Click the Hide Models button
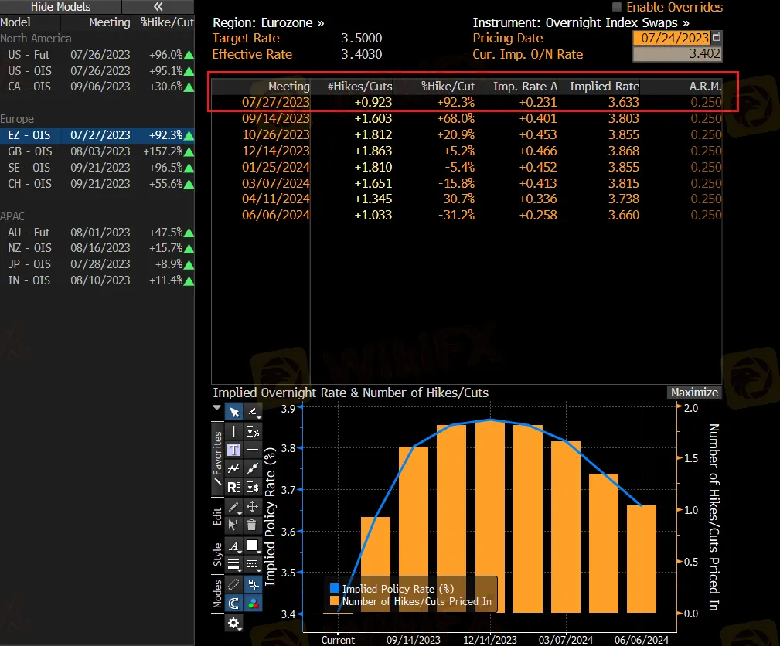This screenshot has width=780, height=646. [x=60, y=7]
